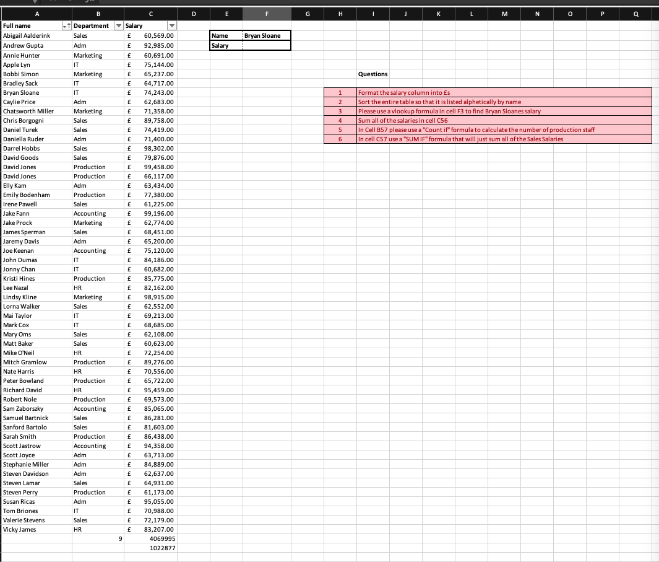Screen dimensions: 659x562
Task: Select the sum total cell showing 4069995
Action: coord(150,538)
